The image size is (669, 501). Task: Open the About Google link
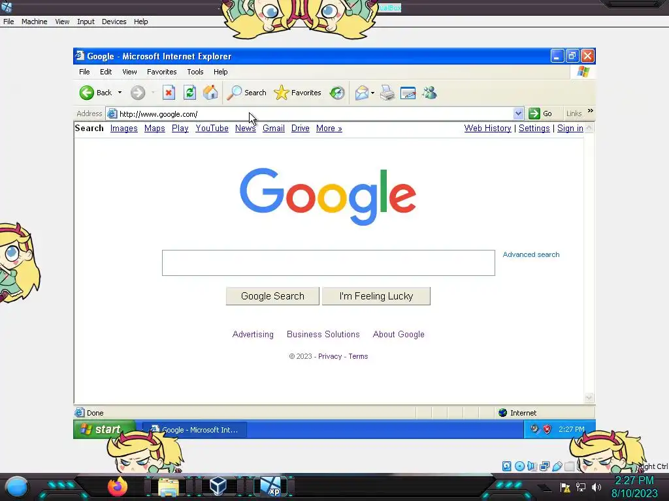click(399, 335)
